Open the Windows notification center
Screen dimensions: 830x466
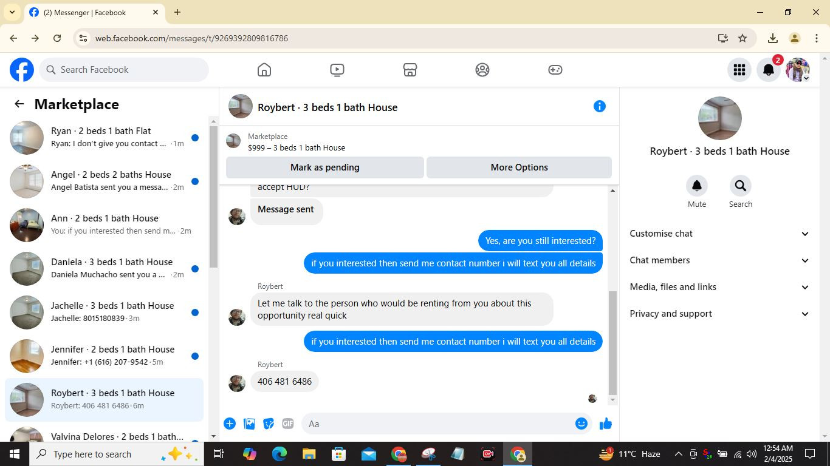810,454
